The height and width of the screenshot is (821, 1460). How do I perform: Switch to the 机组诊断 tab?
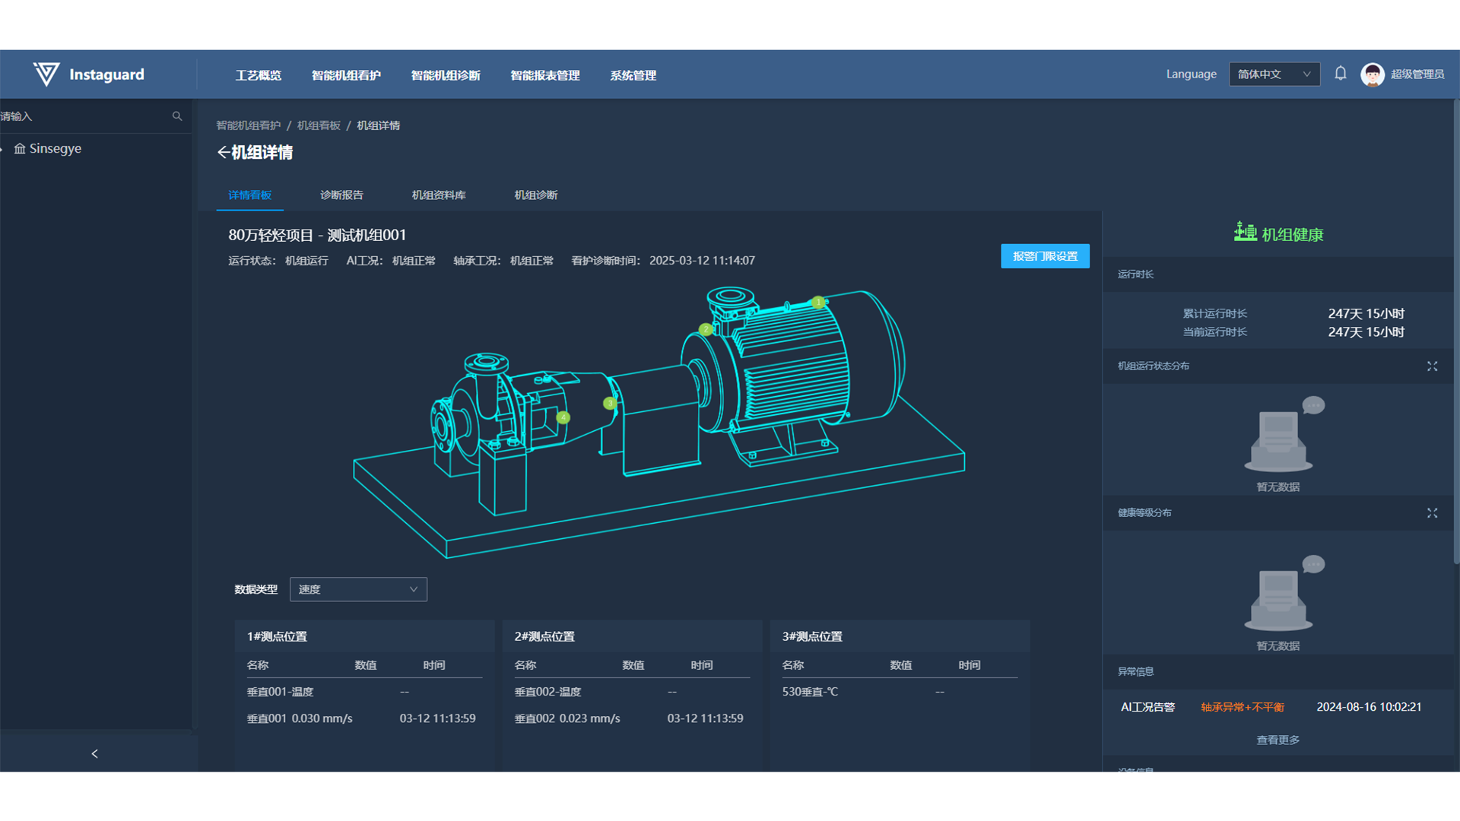point(536,195)
